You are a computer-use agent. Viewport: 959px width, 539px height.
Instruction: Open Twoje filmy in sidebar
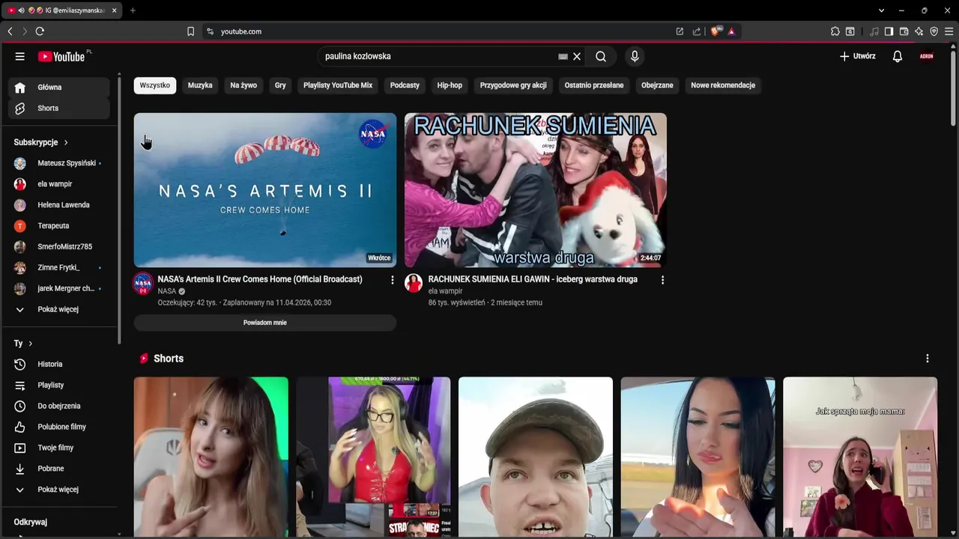click(x=59, y=448)
